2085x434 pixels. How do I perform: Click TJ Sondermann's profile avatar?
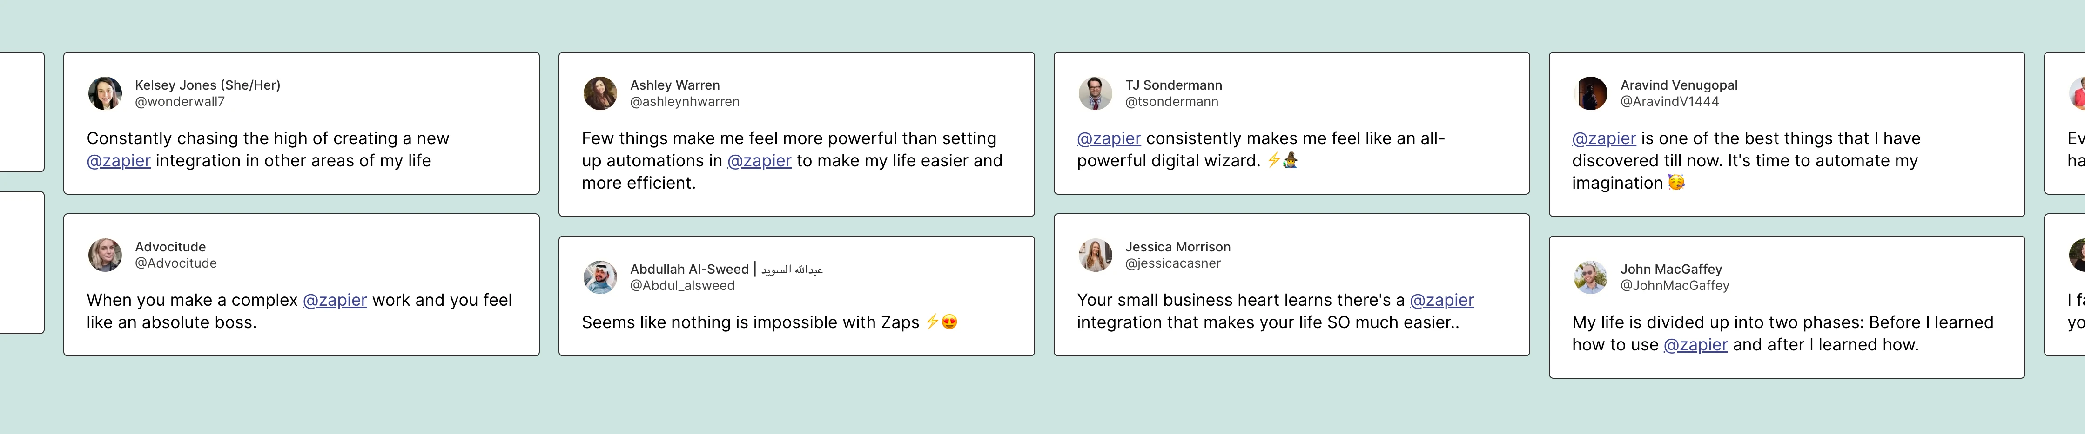(x=1096, y=94)
